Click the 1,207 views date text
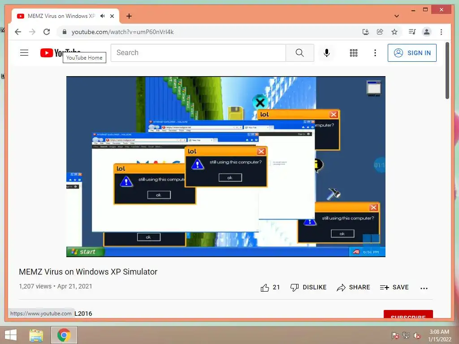 coord(56,286)
